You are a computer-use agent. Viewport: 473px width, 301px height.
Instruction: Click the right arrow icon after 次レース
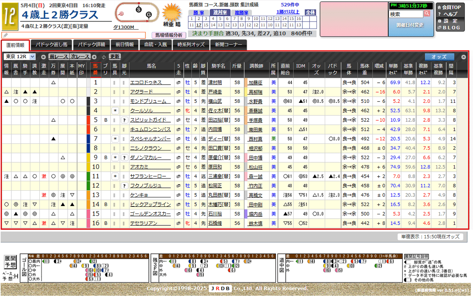[x=93, y=56]
